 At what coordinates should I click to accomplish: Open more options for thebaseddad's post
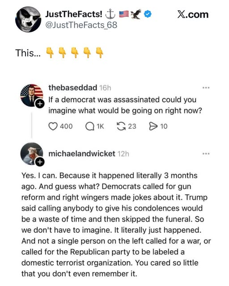click(206, 88)
